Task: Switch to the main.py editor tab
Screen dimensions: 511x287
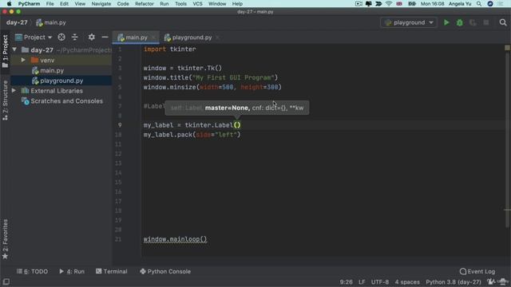Action: pyautogui.click(x=137, y=37)
